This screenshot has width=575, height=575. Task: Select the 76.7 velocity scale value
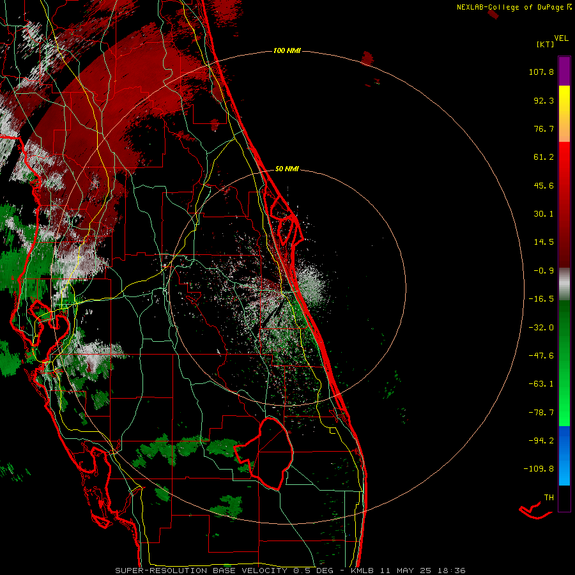pyautogui.click(x=544, y=128)
